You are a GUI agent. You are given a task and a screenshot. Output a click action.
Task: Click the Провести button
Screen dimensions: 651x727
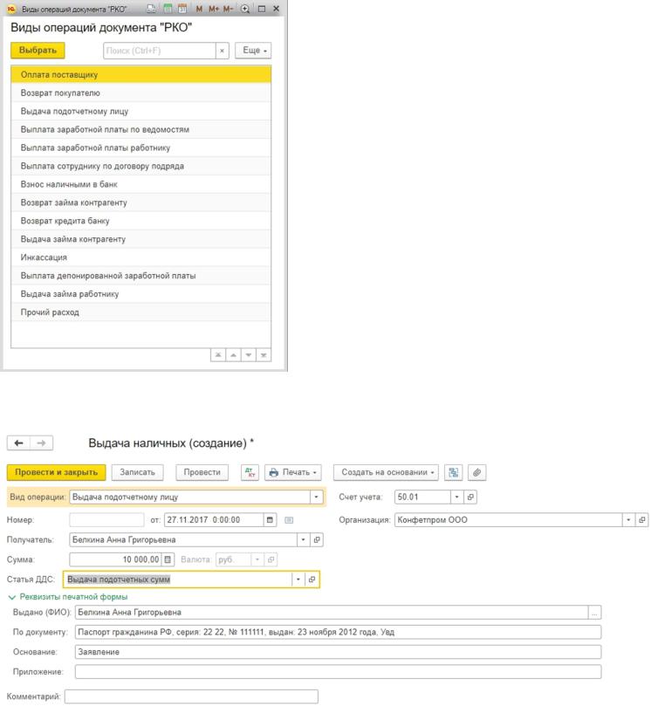pos(202,472)
